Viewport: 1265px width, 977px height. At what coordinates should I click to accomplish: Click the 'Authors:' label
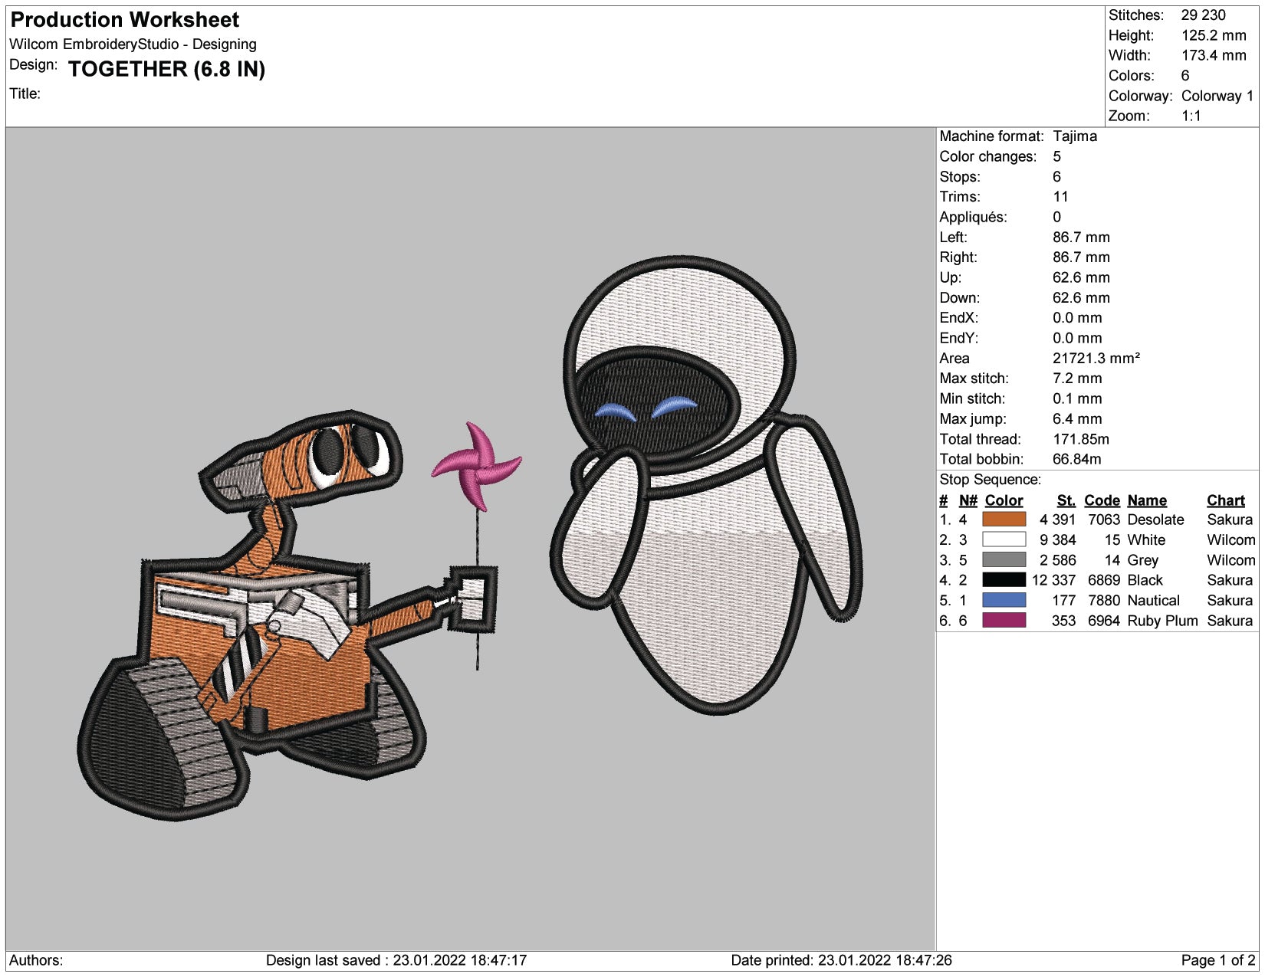point(36,960)
